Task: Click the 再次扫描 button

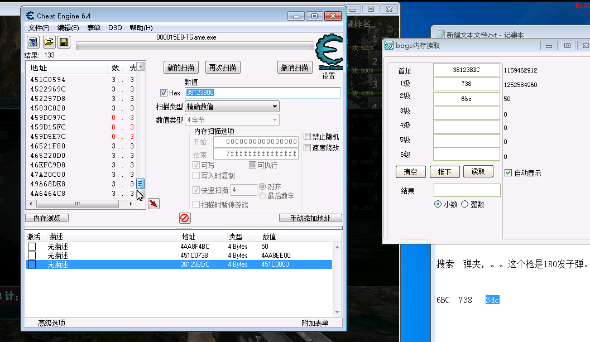Action: point(223,68)
